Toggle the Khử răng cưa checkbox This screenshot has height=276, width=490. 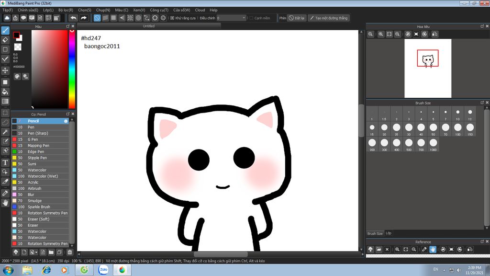click(172, 18)
